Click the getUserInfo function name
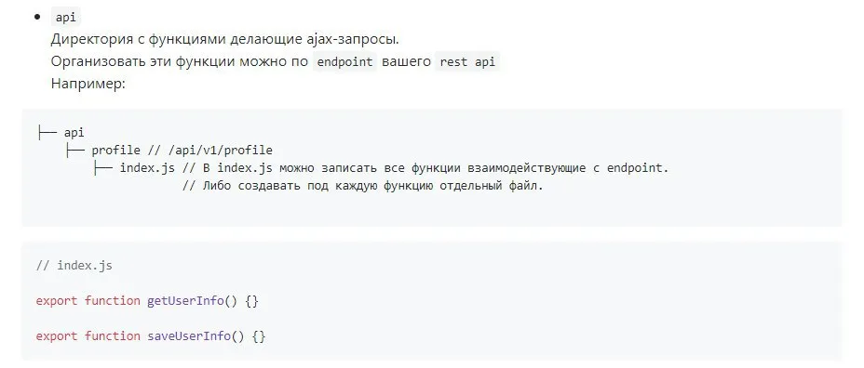The height and width of the screenshot is (368, 864). click(185, 301)
